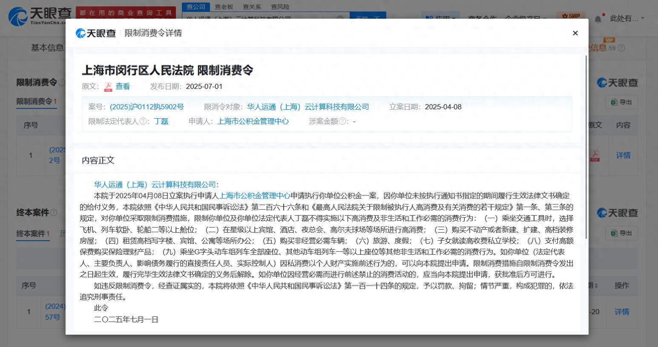658x347 pixels.
Task: Switch to the 查关系 search tab
Action: click(x=252, y=7)
